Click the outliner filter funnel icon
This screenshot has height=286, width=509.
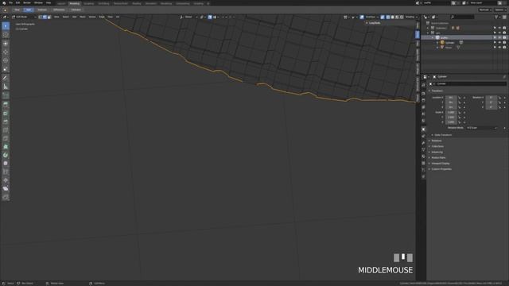[x=496, y=17]
